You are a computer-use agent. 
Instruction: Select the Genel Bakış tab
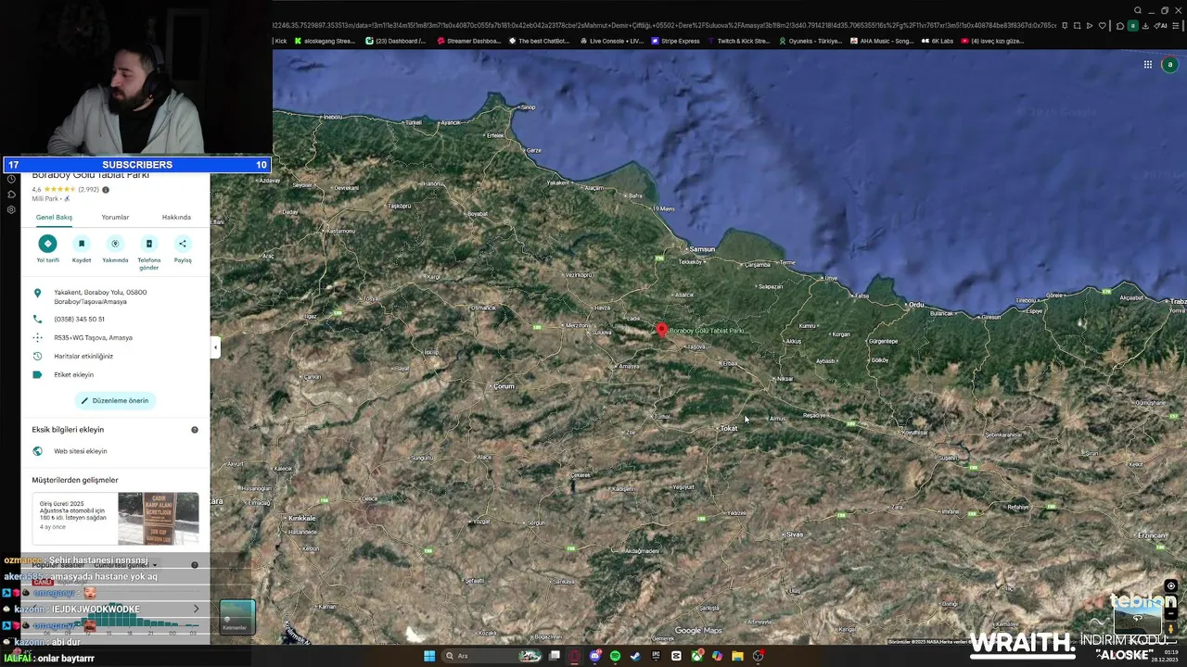[x=54, y=217]
